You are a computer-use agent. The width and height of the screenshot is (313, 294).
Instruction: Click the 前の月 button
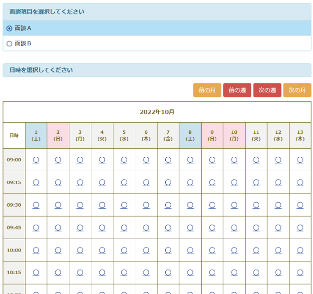tap(207, 90)
